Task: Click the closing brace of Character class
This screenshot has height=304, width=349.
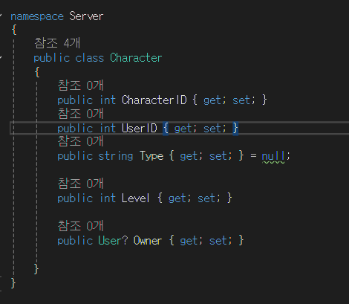Action: pyautogui.click(x=36, y=268)
